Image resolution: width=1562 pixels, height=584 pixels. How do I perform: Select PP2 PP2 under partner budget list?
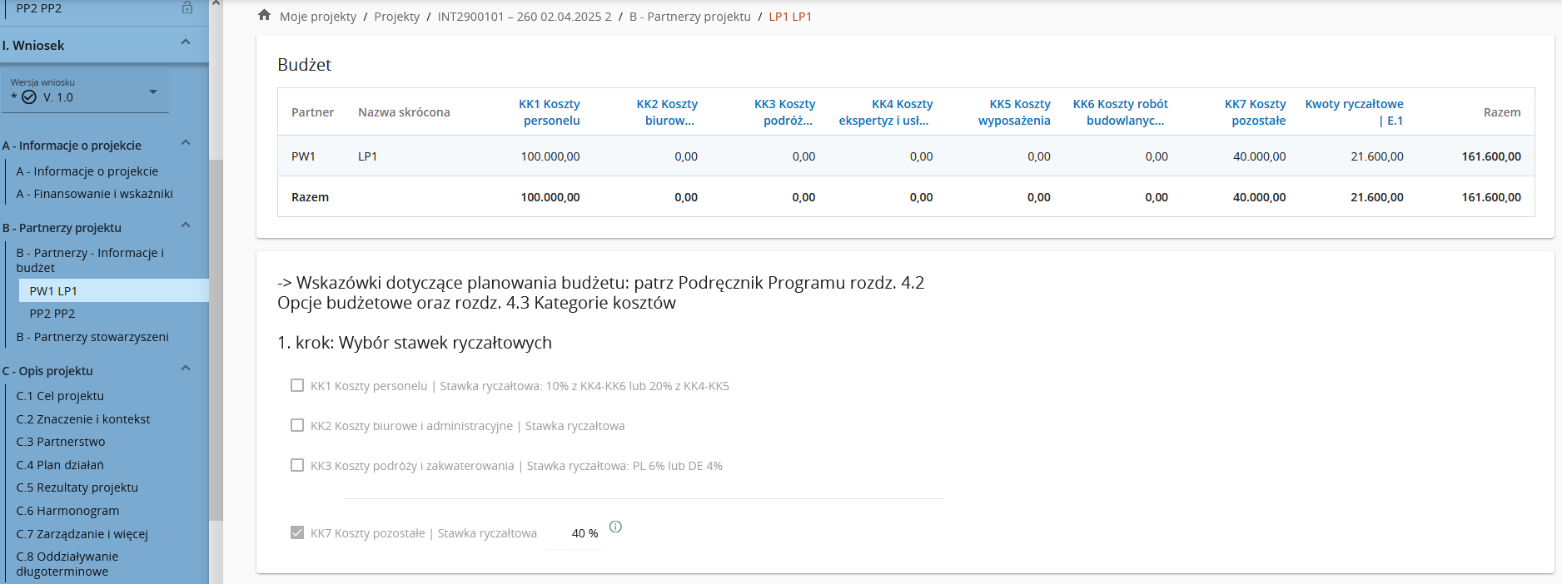point(52,314)
